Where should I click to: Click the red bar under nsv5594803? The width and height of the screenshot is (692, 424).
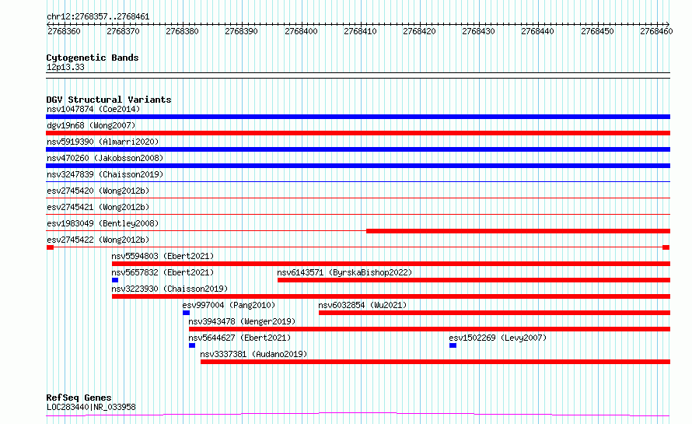[391, 264]
